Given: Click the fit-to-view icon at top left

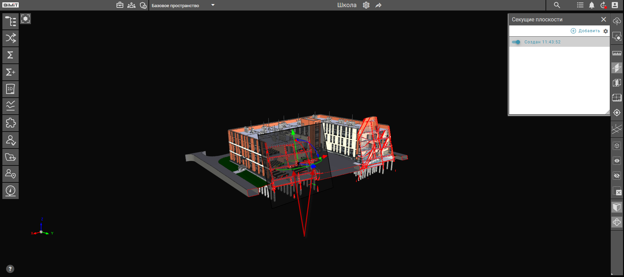Looking at the screenshot, I should click(25, 19).
